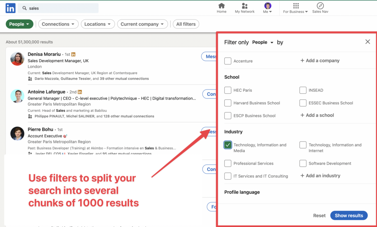Screen dimensions: 377x227
Task: Click + Add an industry
Action: 320,176
